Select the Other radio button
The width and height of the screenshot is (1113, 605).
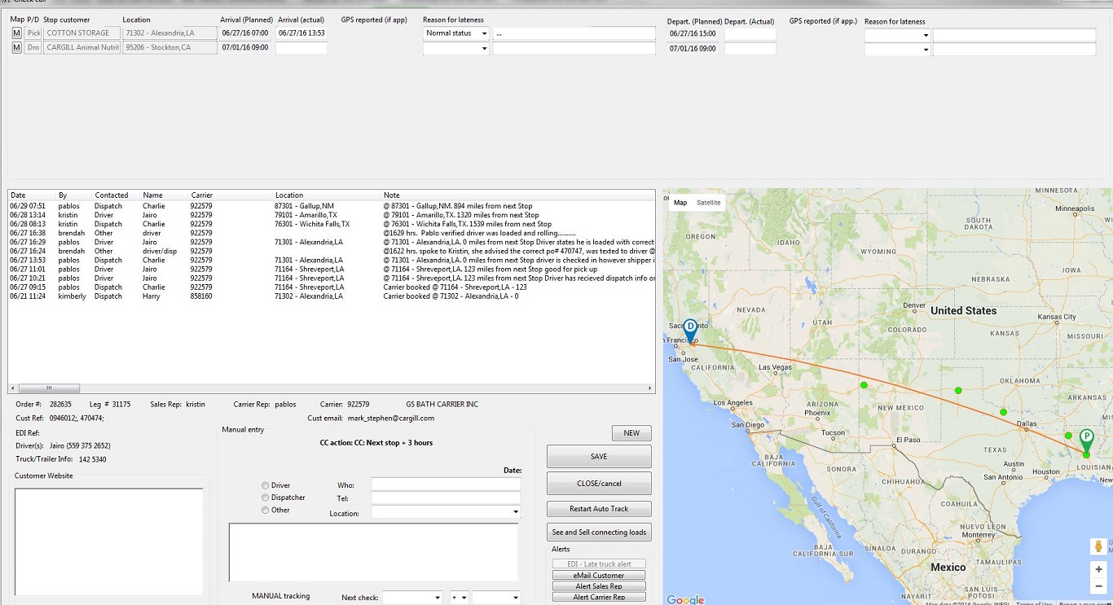coord(265,510)
